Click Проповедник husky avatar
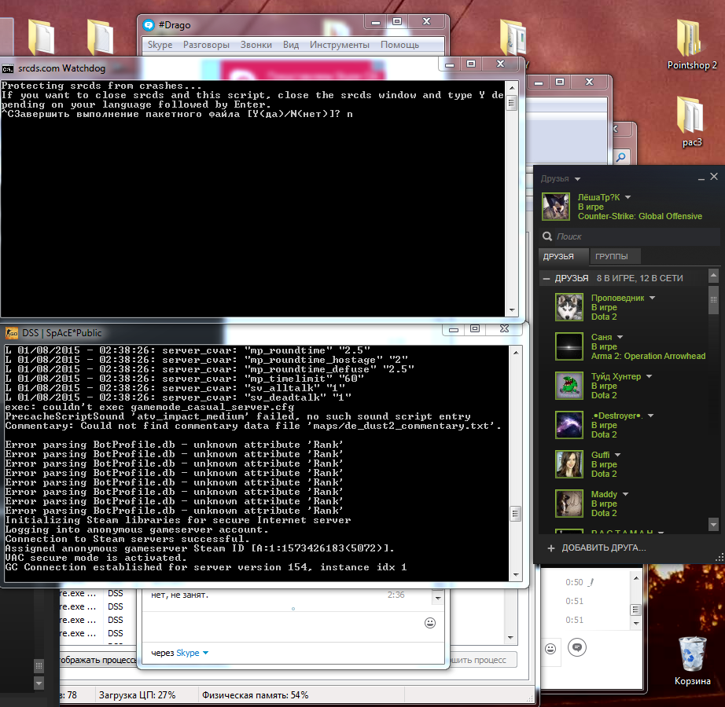 (x=569, y=307)
